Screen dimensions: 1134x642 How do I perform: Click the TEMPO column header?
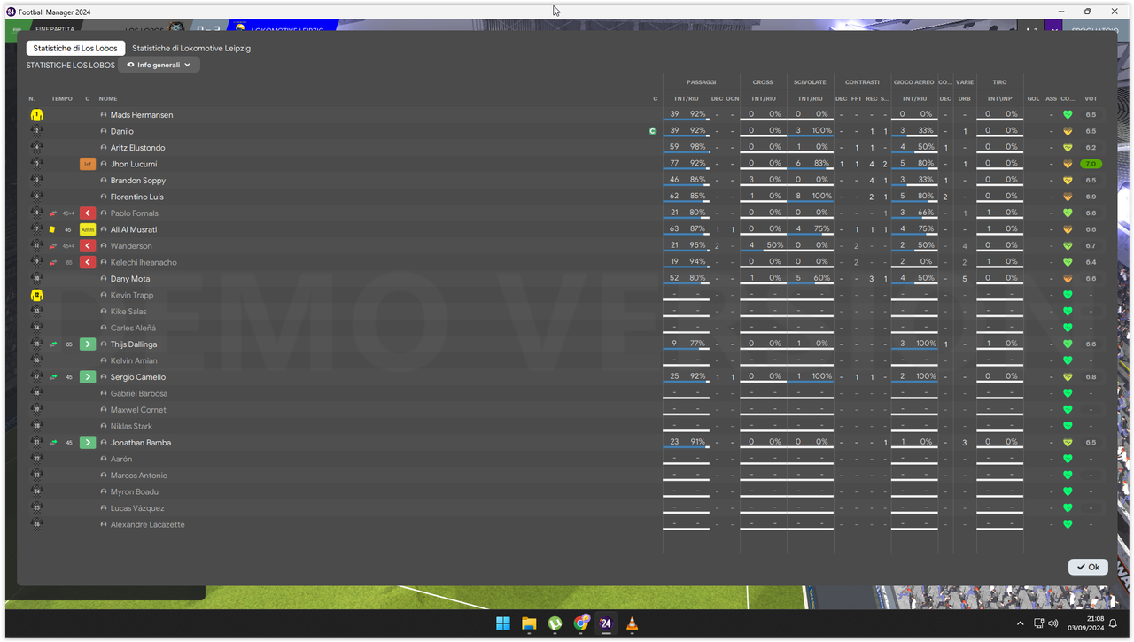click(x=62, y=98)
